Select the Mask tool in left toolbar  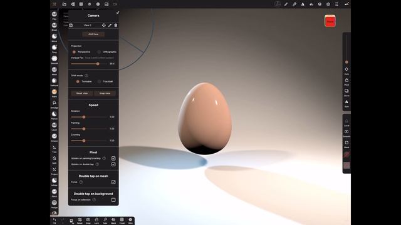55,71
